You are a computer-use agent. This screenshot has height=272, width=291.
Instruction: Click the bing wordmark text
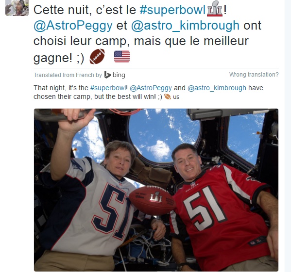[x=119, y=75]
